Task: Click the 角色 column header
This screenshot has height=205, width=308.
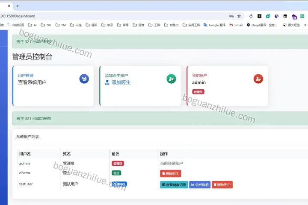Action: click(115, 154)
